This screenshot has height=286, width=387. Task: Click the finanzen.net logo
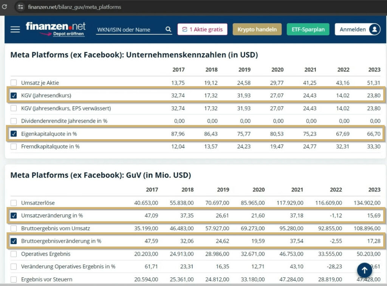(x=56, y=26)
